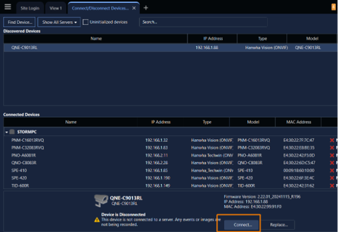Click the Find Device button

pyautogui.click(x=20, y=22)
